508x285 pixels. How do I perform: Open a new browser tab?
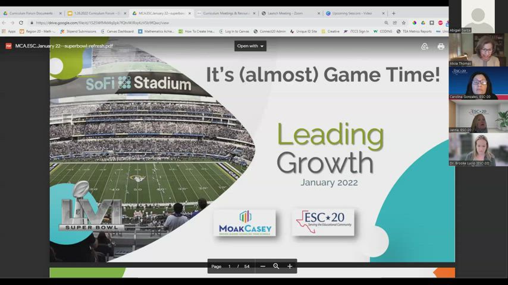coord(393,13)
